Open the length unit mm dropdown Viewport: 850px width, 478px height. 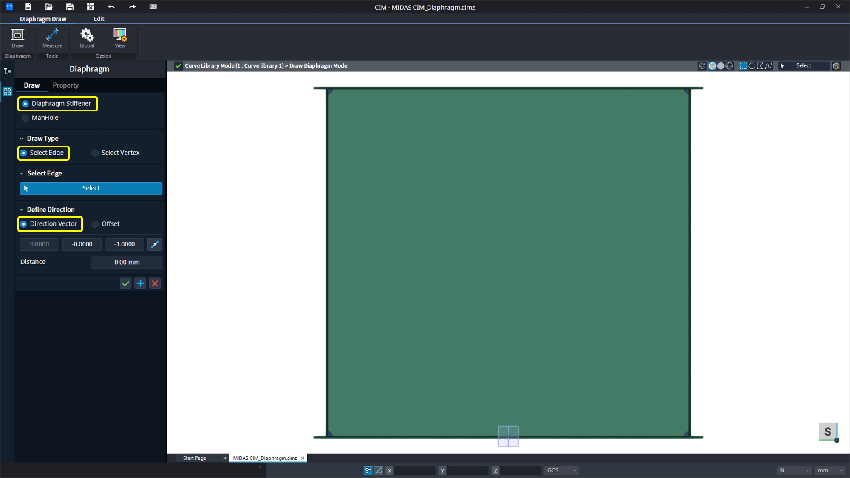tap(830, 470)
